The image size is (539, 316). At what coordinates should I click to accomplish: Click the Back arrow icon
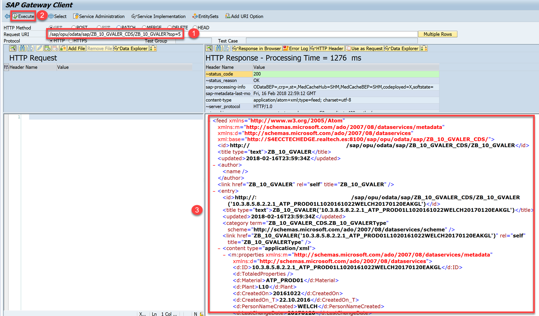click(7, 16)
